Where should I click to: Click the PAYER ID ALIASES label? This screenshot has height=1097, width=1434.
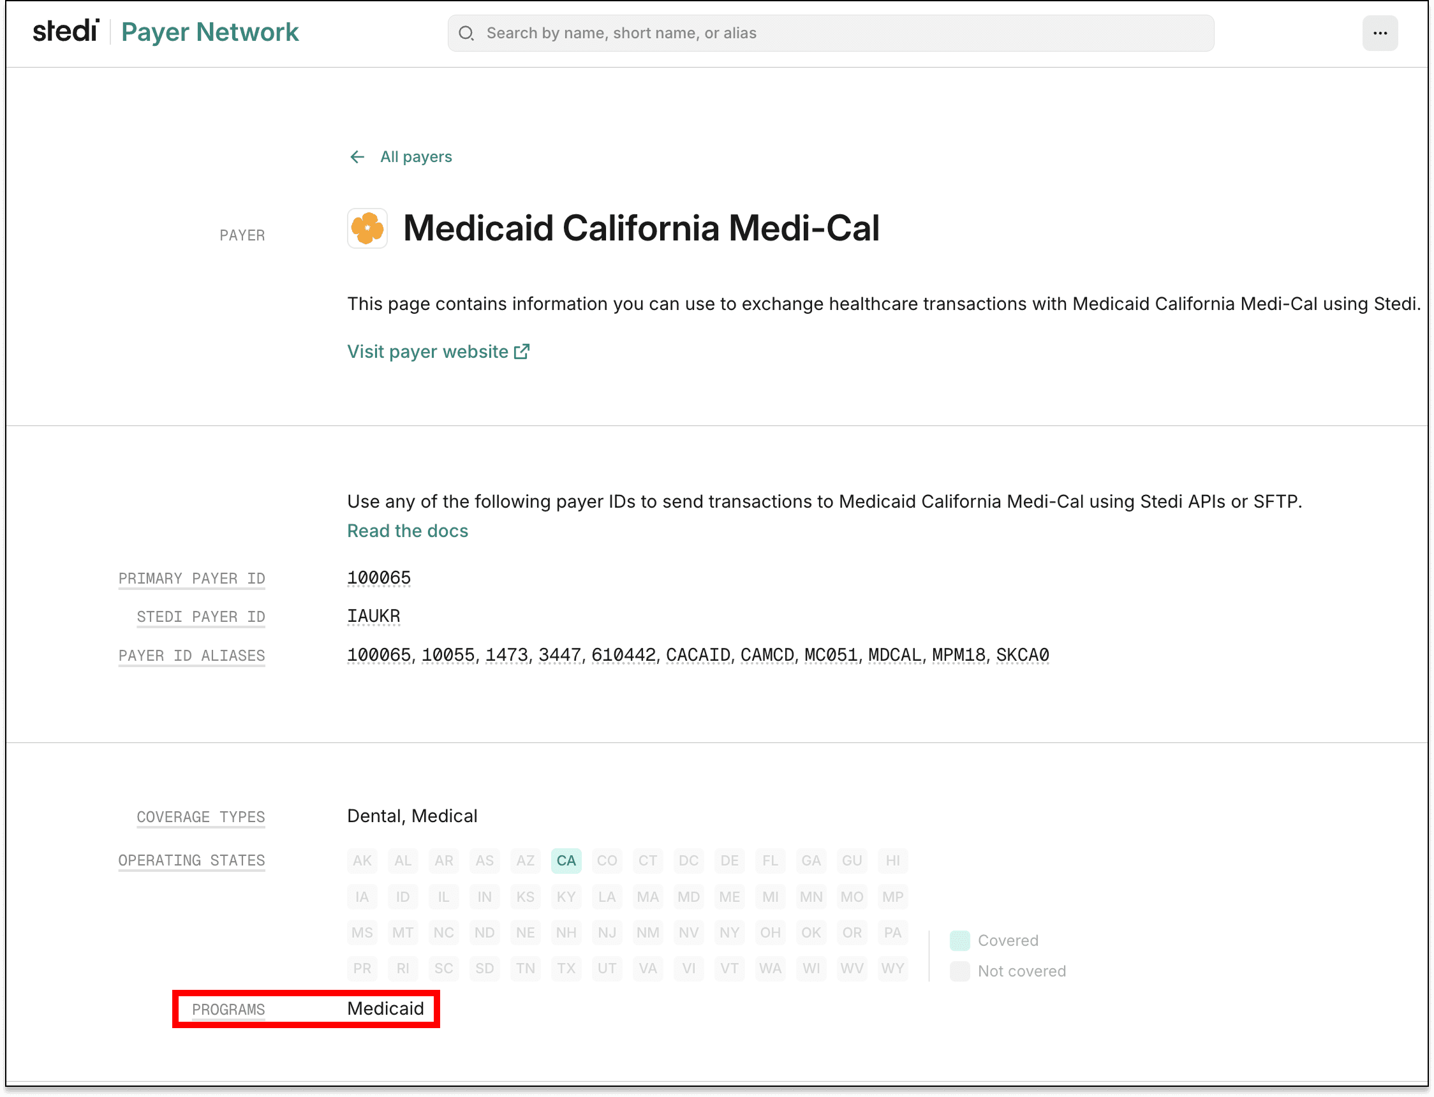coord(191,656)
